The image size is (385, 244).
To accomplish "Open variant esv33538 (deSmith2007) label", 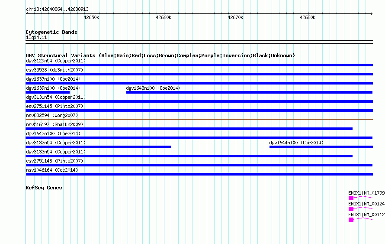I will [x=55, y=70].
